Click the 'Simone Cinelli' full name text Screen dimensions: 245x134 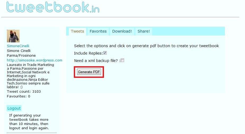pyautogui.click(x=19, y=51)
